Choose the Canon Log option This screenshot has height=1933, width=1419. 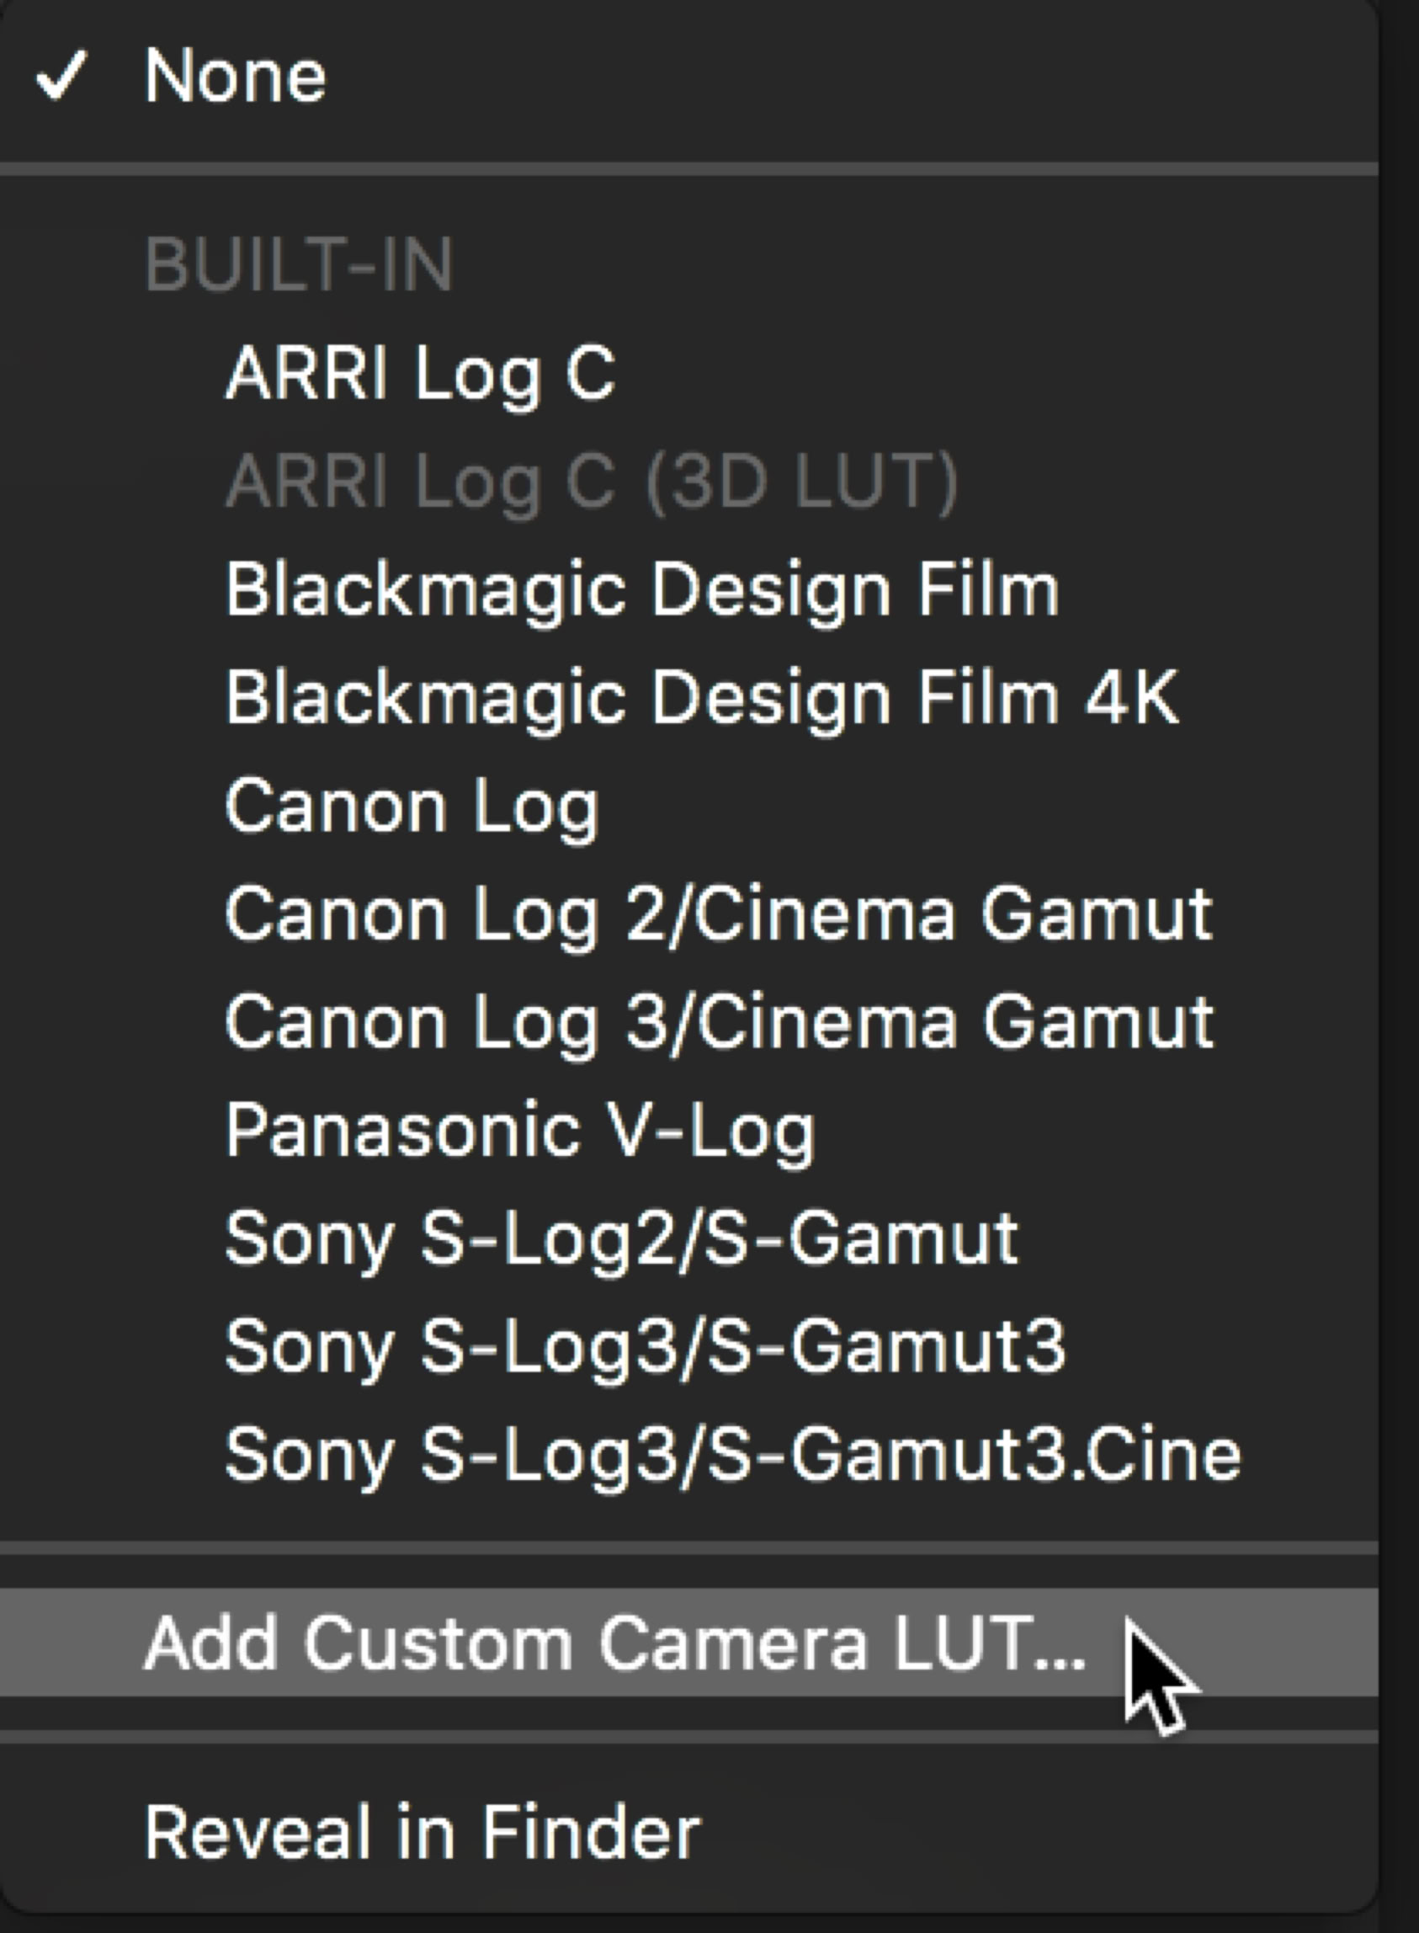(412, 807)
